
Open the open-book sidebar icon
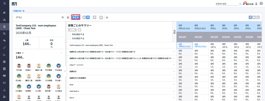[x=5, y=76]
